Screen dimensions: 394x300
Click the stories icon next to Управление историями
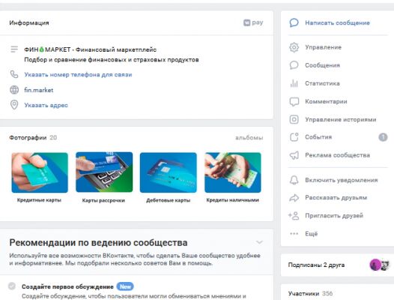pyautogui.click(x=294, y=119)
